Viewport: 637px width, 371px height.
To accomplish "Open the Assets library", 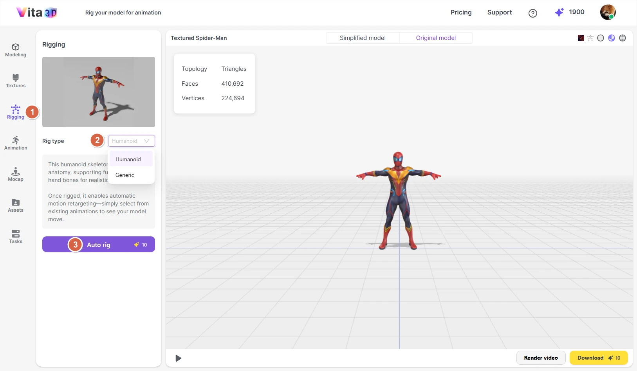I will coord(16,205).
